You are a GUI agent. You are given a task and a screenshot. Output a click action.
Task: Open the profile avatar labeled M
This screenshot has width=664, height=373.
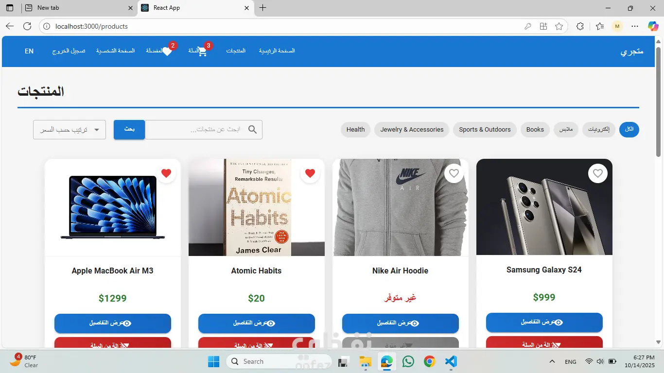617,26
